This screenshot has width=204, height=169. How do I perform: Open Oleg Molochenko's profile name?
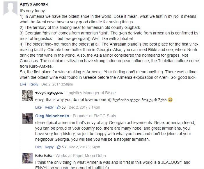[x=52, y=116]
